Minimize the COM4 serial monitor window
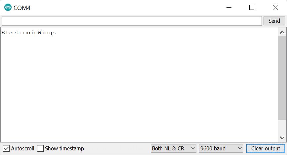This screenshot has height=155, width=287. coord(229,8)
